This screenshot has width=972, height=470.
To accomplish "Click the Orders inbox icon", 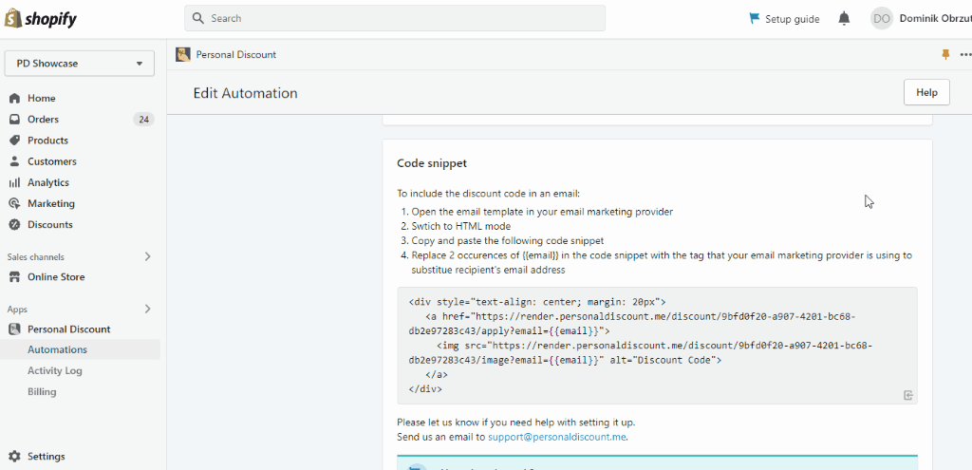I will 15,119.
